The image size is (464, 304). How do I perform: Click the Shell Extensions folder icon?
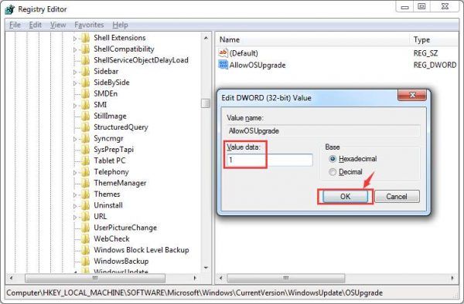point(85,38)
